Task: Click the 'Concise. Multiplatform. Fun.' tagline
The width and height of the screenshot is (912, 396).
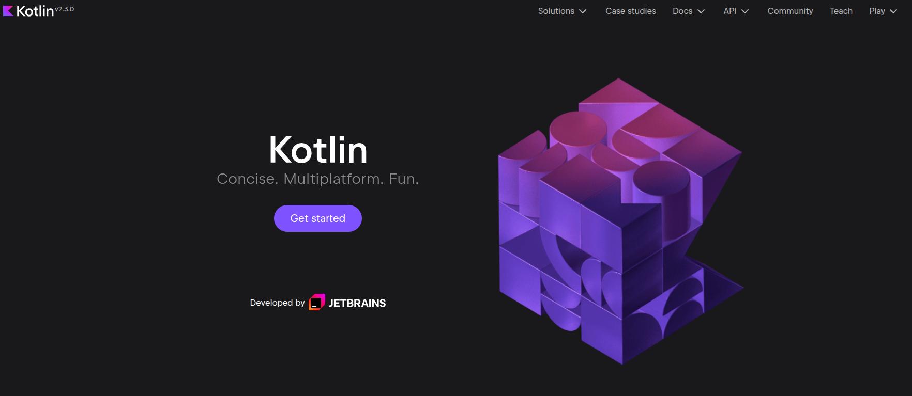Action: point(317,179)
